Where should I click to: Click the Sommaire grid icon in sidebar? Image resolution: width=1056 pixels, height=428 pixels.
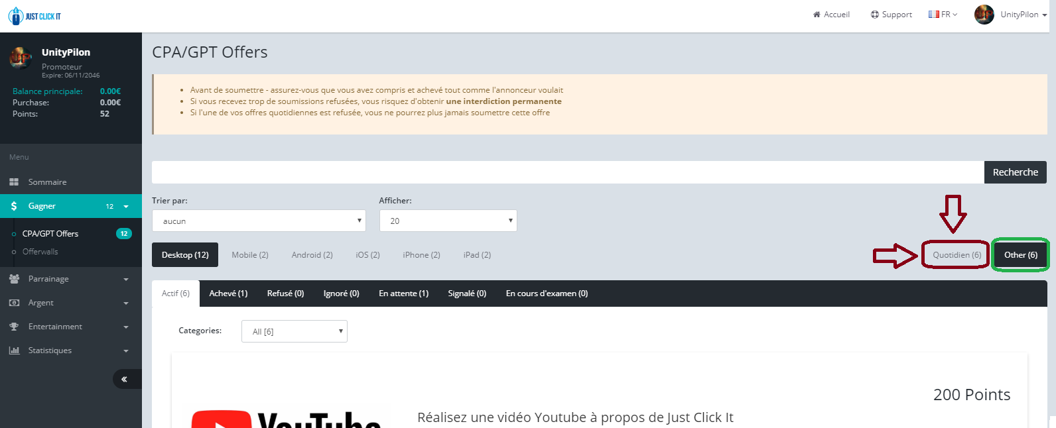tap(14, 182)
